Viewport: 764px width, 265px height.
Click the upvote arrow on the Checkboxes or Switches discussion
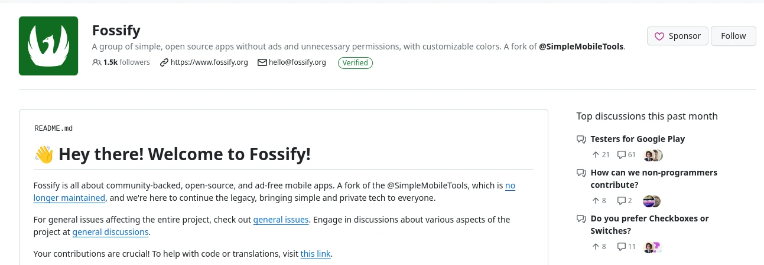(595, 247)
